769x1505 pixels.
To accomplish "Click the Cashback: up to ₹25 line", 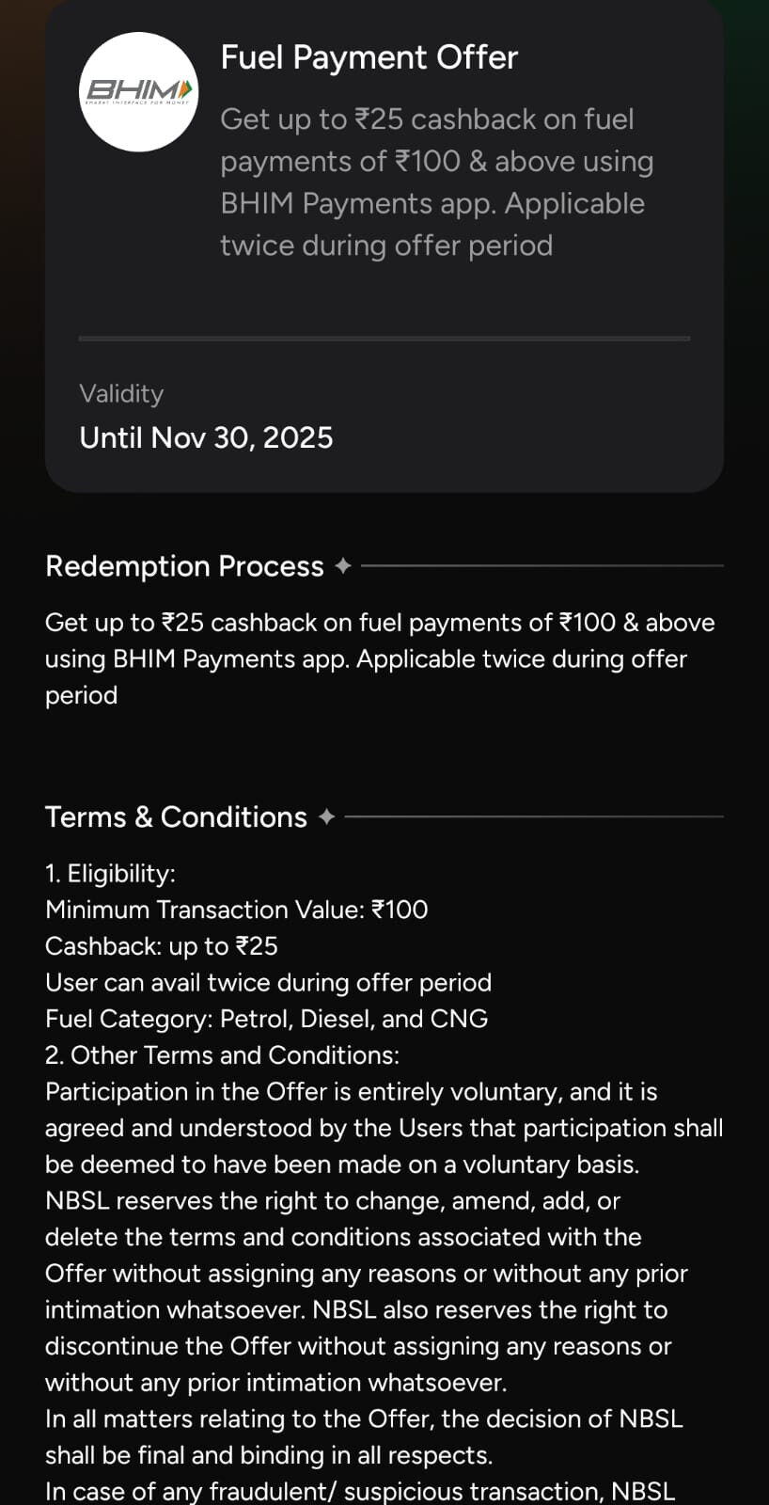I will coord(161,946).
